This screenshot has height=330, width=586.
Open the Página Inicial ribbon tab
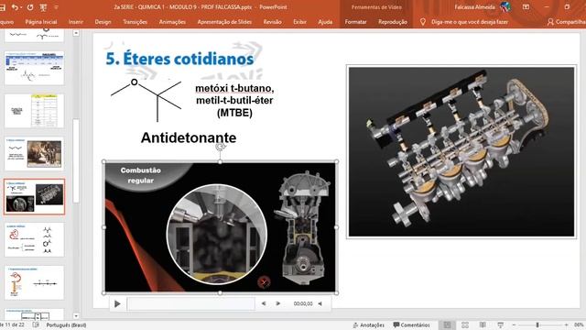point(41,22)
